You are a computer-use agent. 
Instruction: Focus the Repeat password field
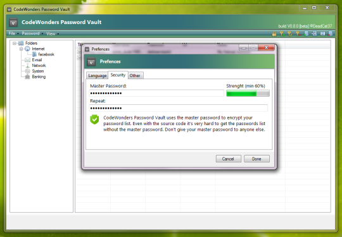pyautogui.click(x=178, y=108)
